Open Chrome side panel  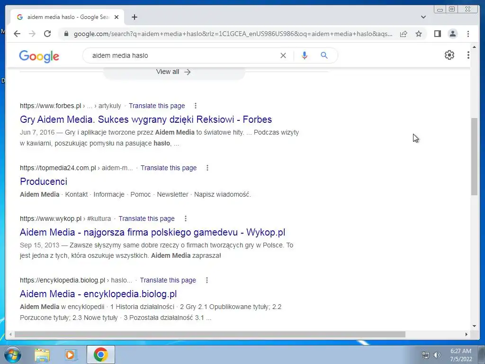coord(437,34)
